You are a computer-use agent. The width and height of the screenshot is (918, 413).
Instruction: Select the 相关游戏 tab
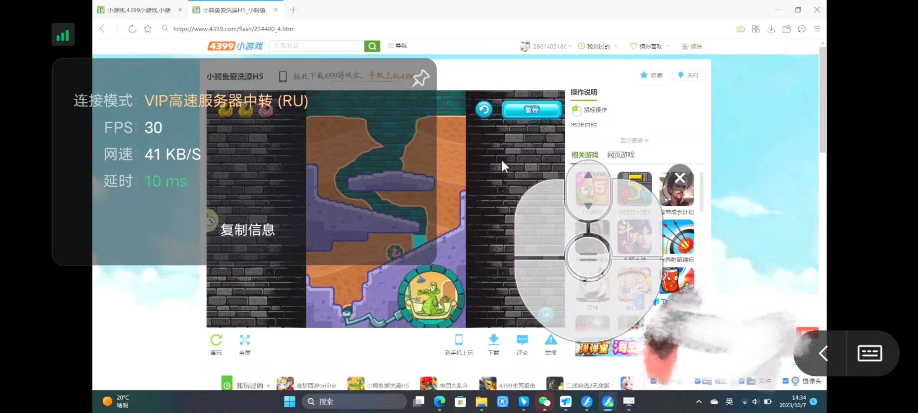pyautogui.click(x=584, y=155)
